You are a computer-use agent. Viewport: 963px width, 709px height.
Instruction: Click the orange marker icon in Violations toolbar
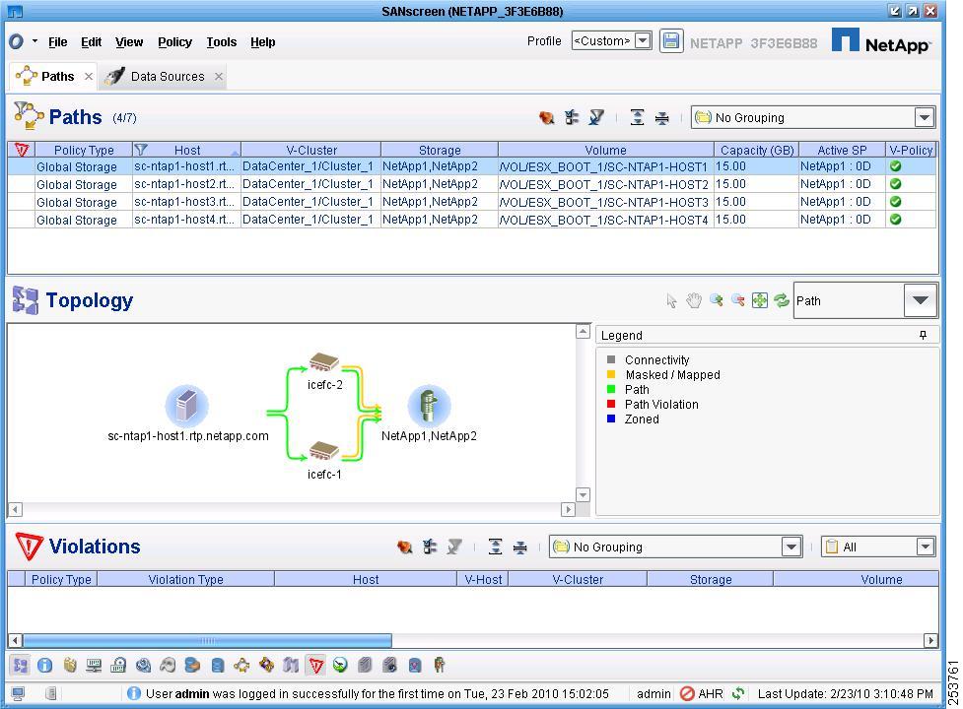click(404, 547)
